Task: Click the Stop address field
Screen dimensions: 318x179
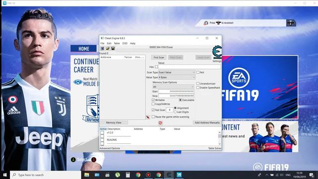Action: [176, 96]
